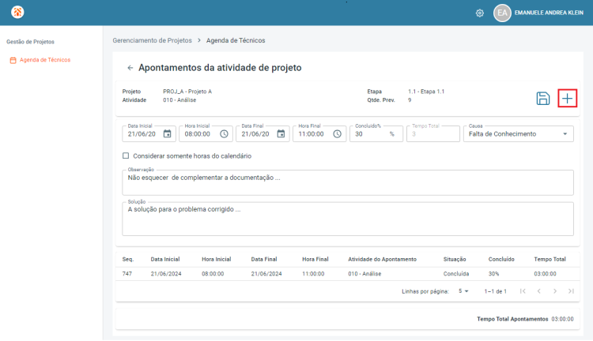Go to last page of table
The width and height of the screenshot is (593, 341).
coord(571,291)
